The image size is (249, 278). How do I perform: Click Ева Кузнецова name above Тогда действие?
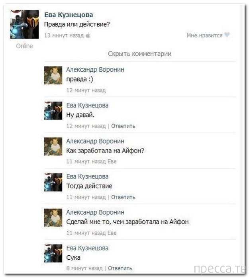pos(87,176)
